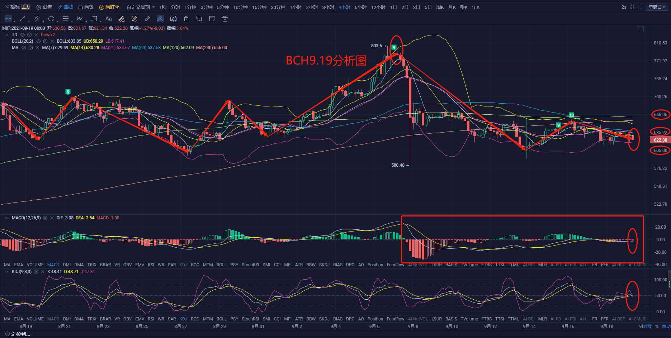This screenshot has width=671, height=338.
Task: Toggle the % percent scale option
Action: click(x=657, y=326)
